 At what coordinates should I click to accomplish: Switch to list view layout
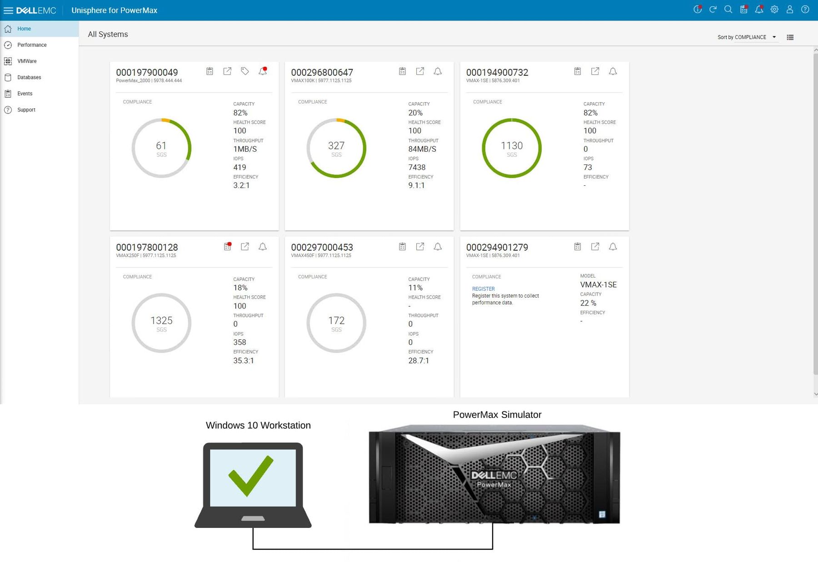pyautogui.click(x=790, y=37)
